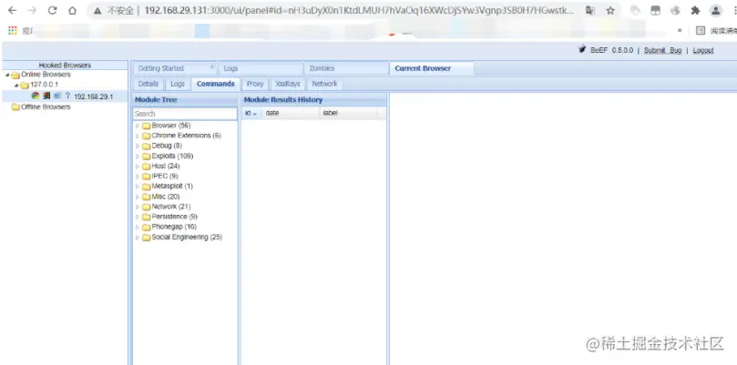This screenshot has width=737, height=365.
Task: Click the 127.0.0.1 folder icon
Action: pos(25,86)
